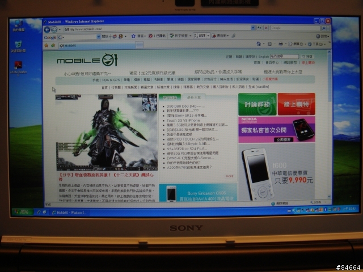The height and width of the screenshot is (272, 363).
Task: Click the Google toolbar bookmarks star
Action: click(133, 36)
